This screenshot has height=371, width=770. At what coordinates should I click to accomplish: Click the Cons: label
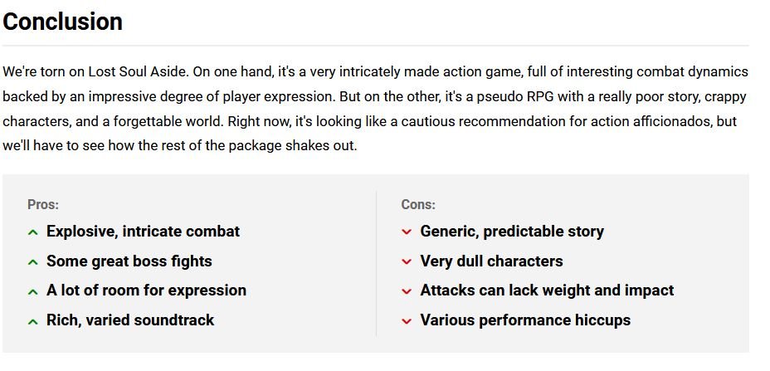418,204
